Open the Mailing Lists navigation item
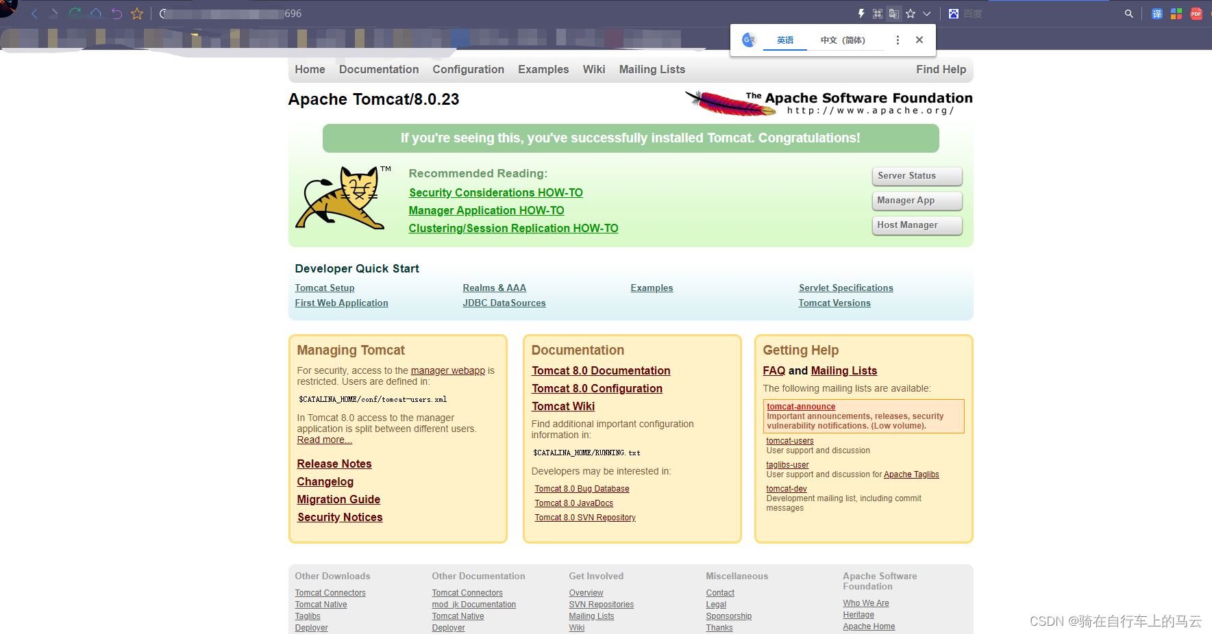Image resolution: width=1212 pixels, height=634 pixels. click(x=652, y=69)
